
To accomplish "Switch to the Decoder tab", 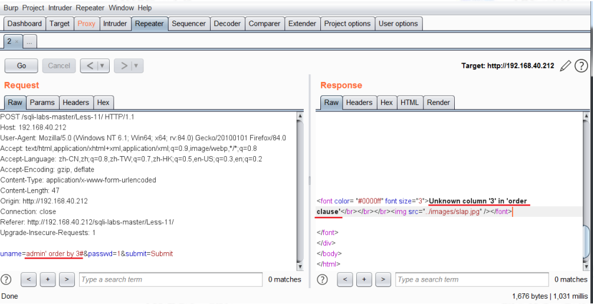I will pyautogui.click(x=227, y=24).
